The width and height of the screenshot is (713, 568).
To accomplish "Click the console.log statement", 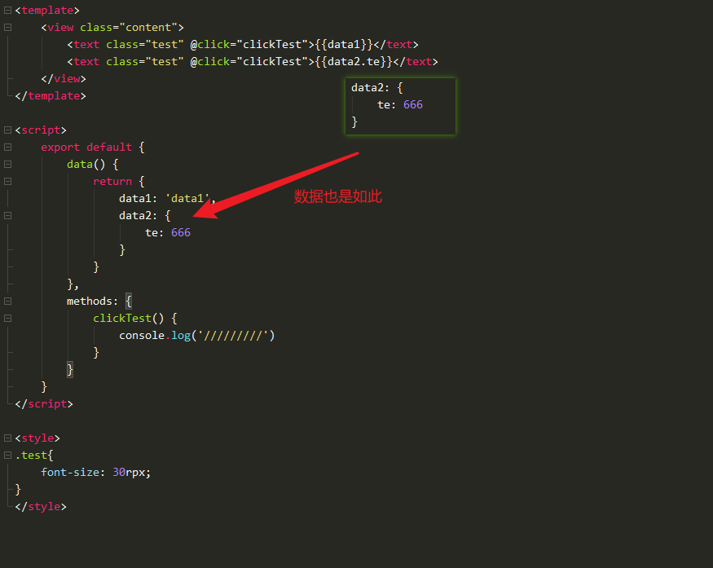I will [197, 336].
